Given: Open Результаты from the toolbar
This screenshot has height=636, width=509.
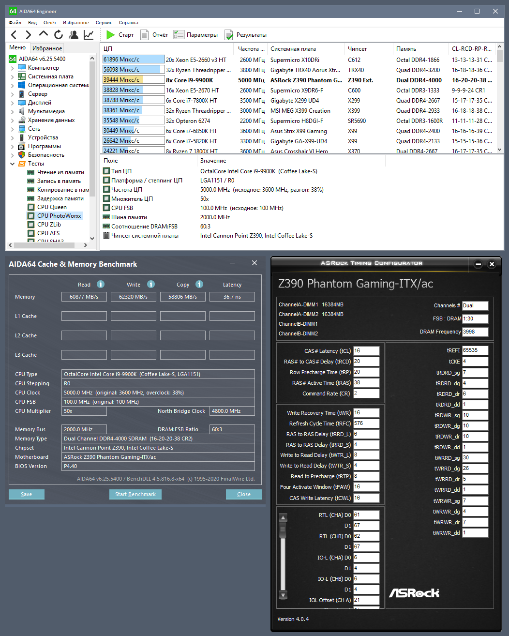Looking at the screenshot, I should coord(245,35).
